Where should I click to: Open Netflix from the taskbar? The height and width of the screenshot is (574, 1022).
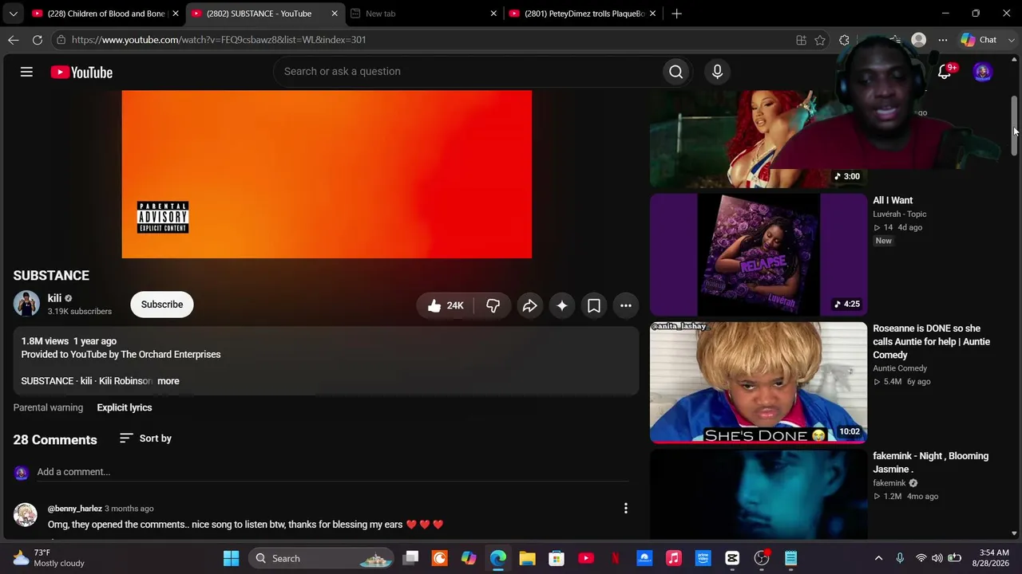[x=615, y=558]
